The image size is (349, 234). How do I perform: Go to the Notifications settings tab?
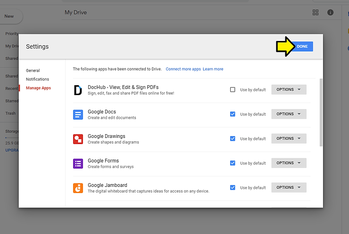point(37,79)
